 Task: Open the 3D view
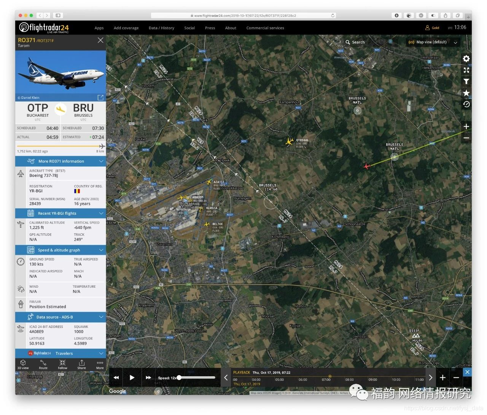pos(23,364)
